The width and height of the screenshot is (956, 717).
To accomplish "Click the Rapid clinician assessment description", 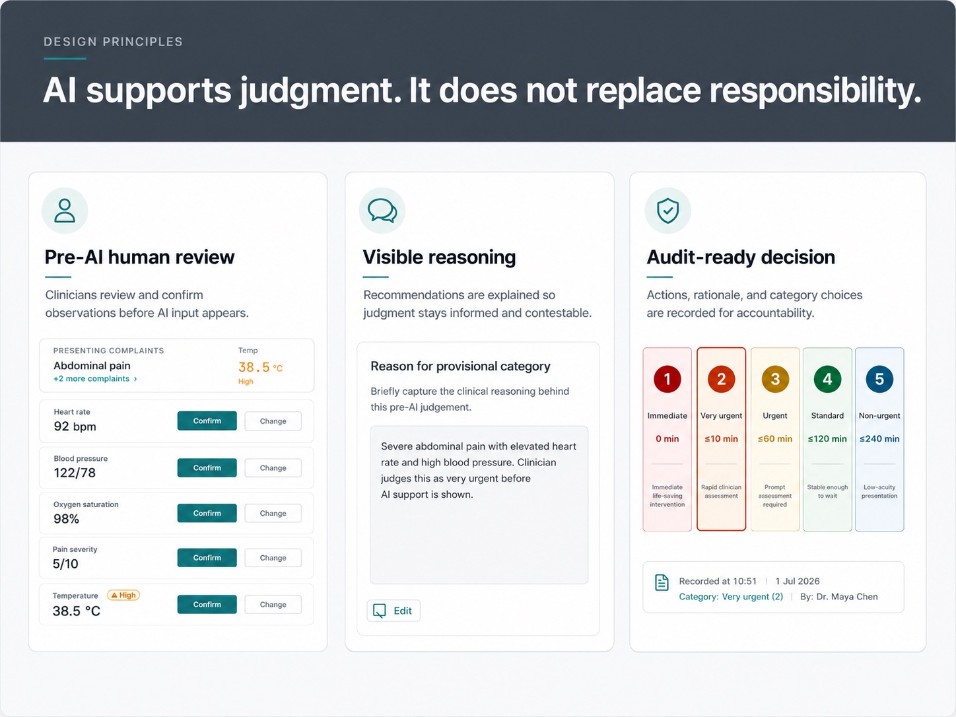I will 721,492.
